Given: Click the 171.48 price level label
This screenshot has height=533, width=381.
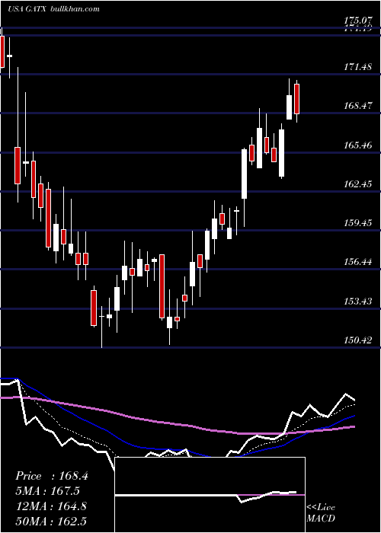Looking at the screenshot, I should coord(357,67).
